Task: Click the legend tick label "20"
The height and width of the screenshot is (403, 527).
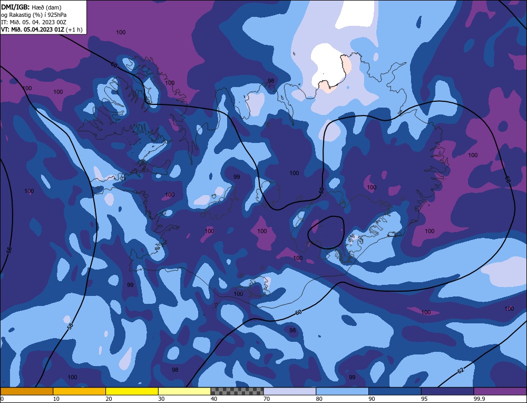Action: click(109, 399)
